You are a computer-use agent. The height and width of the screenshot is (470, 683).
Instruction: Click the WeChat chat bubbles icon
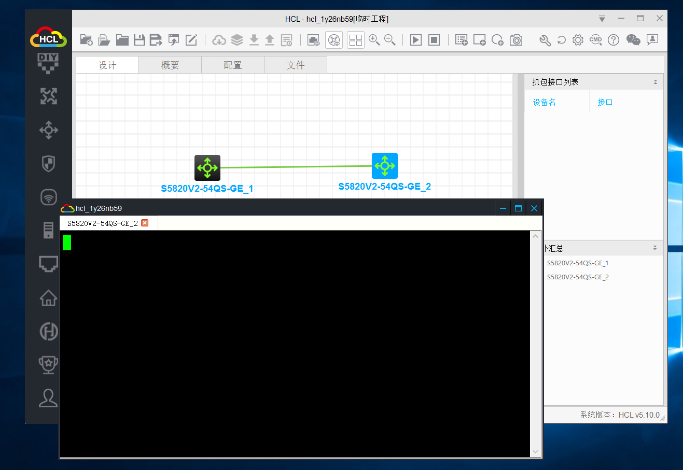coord(633,40)
